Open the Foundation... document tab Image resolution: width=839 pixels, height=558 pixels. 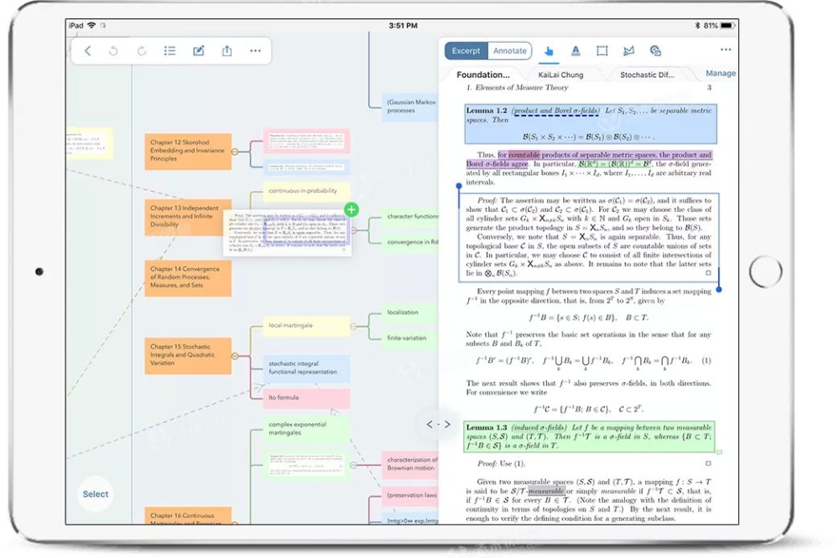tap(482, 75)
